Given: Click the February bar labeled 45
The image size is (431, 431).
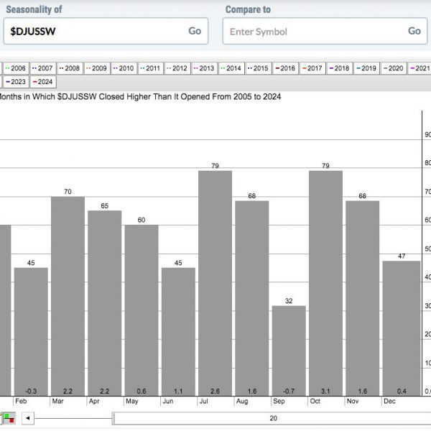Looking at the screenshot, I should (31, 332).
